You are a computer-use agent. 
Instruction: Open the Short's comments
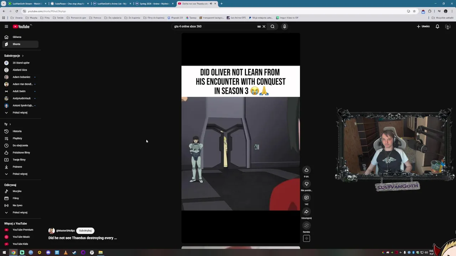306,198
